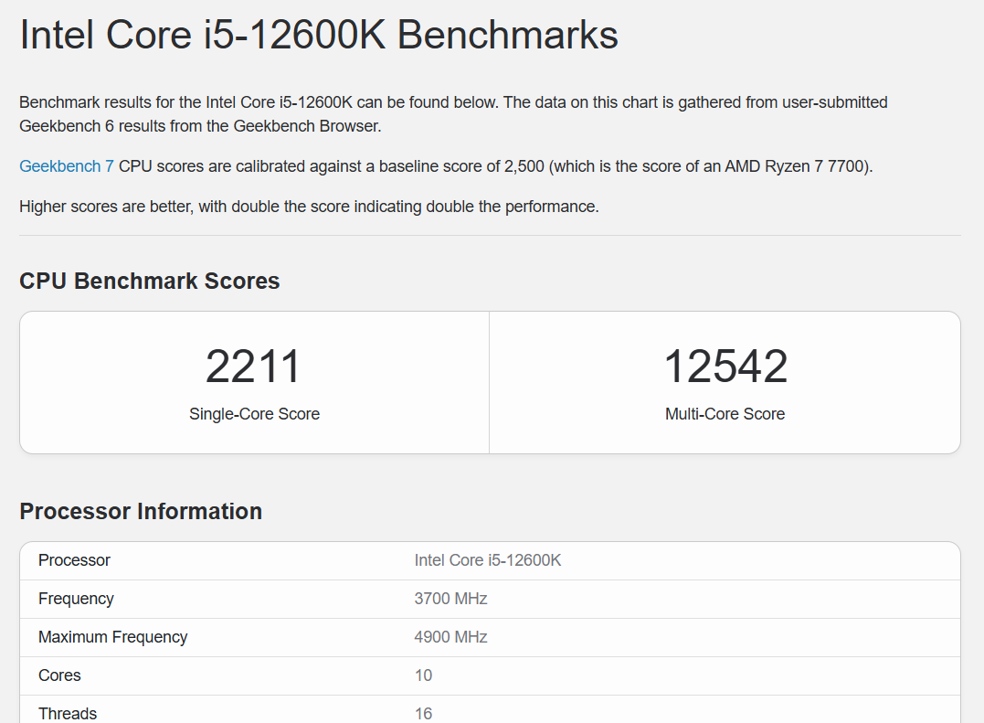This screenshot has width=984, height=723.
Task: Open the Geekbench 7 link
Action: (x=67, y=166)
